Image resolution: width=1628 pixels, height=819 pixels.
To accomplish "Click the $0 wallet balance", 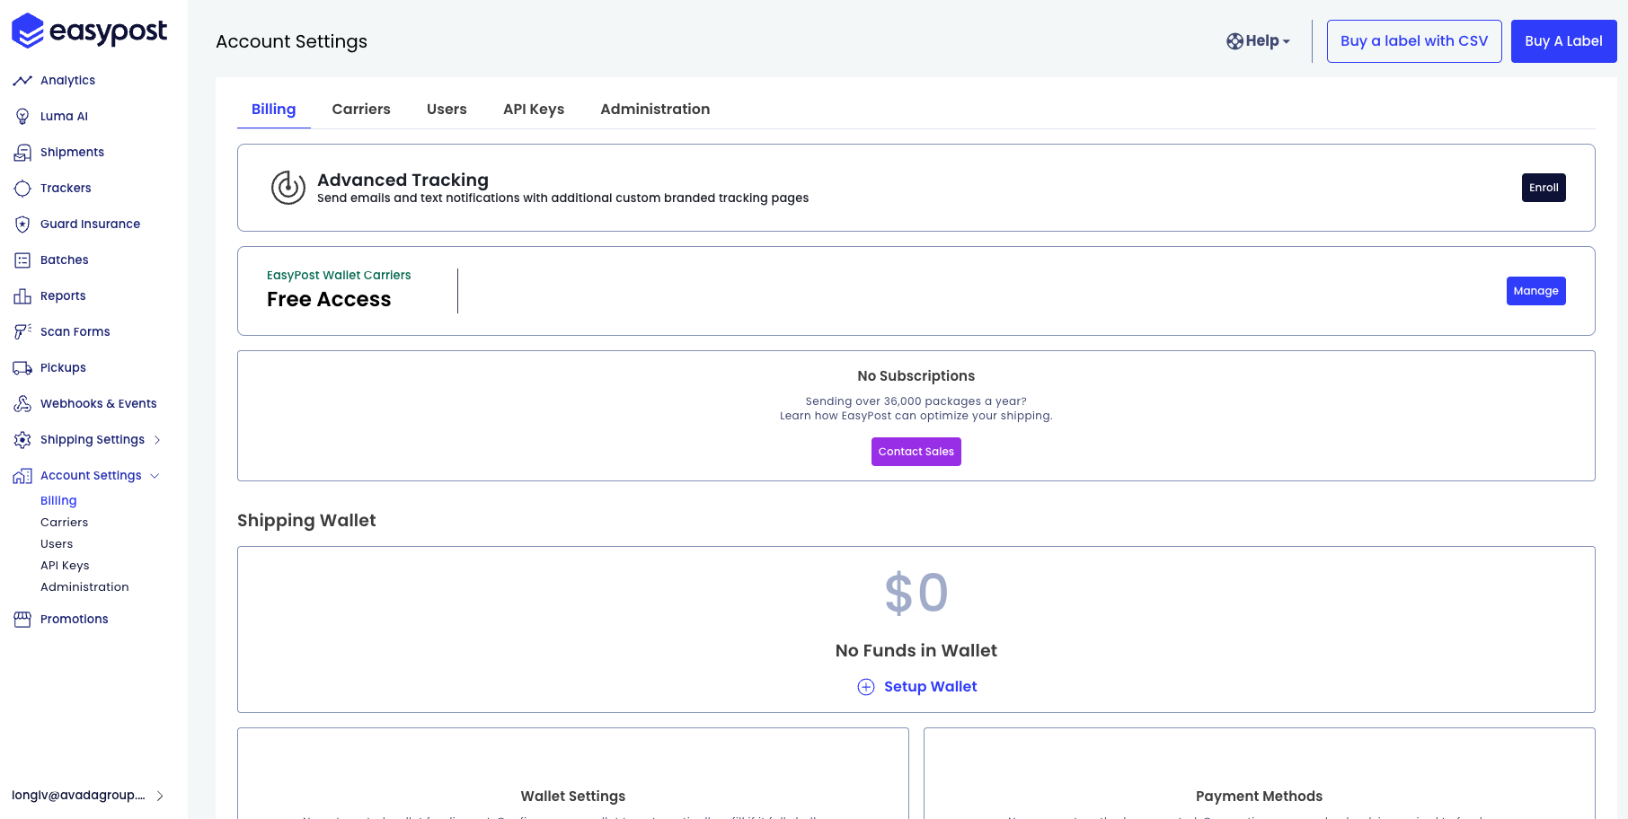I will [916, 593].
